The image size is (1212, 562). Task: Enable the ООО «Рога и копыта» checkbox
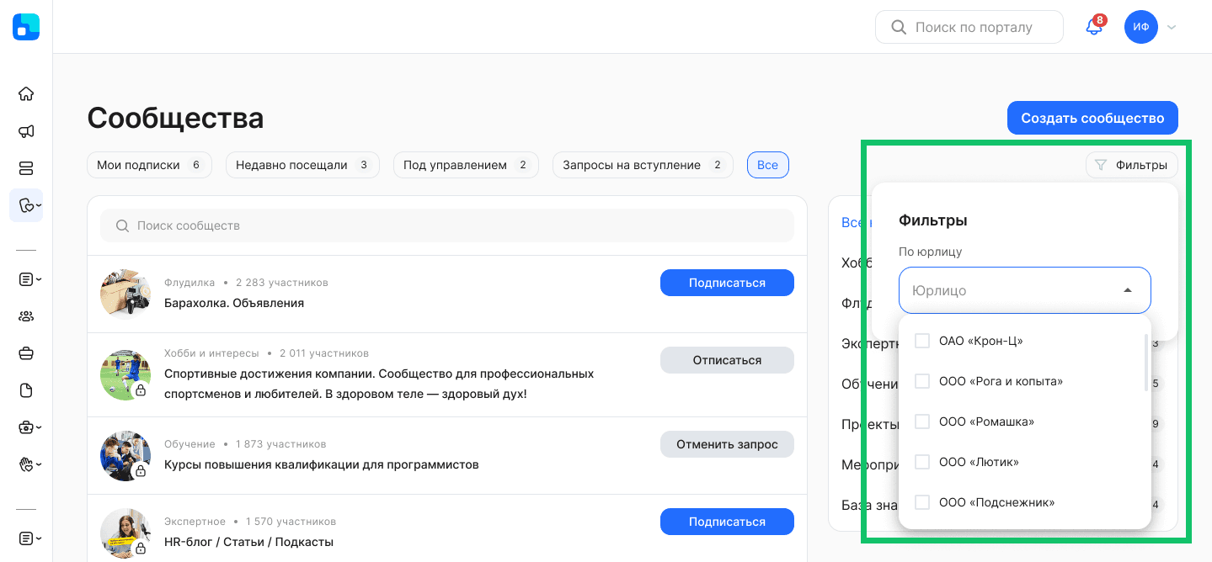(x=921, y=380)
